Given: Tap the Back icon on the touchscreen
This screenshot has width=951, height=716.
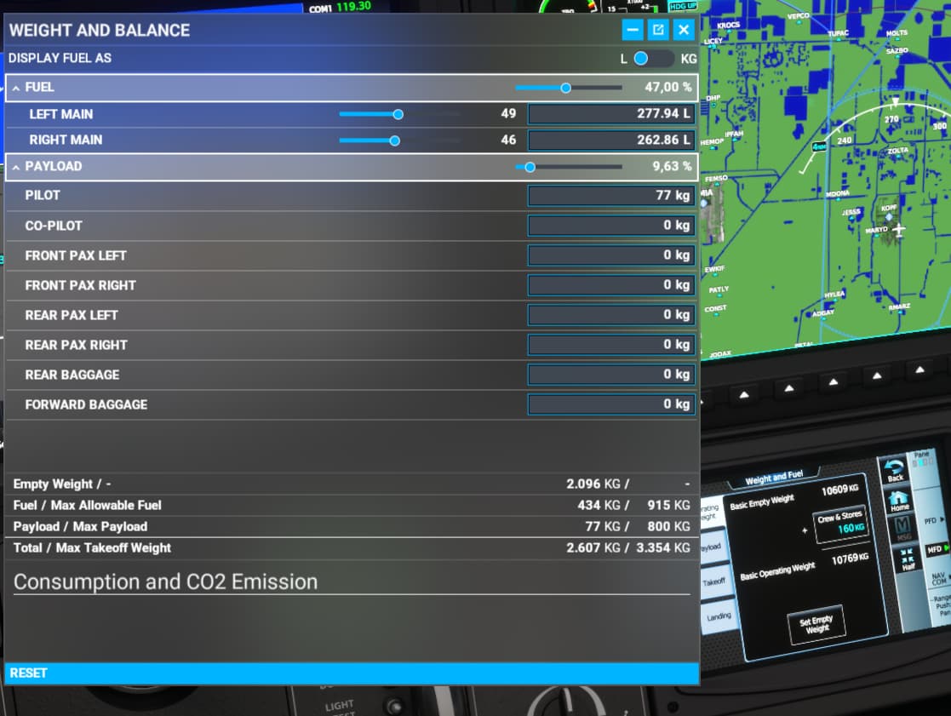Looking at the screenshot, I should (x=893, y=470).
